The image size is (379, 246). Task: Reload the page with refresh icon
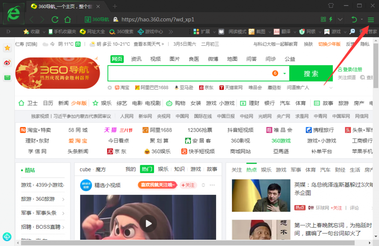click(x=55, y=20)
